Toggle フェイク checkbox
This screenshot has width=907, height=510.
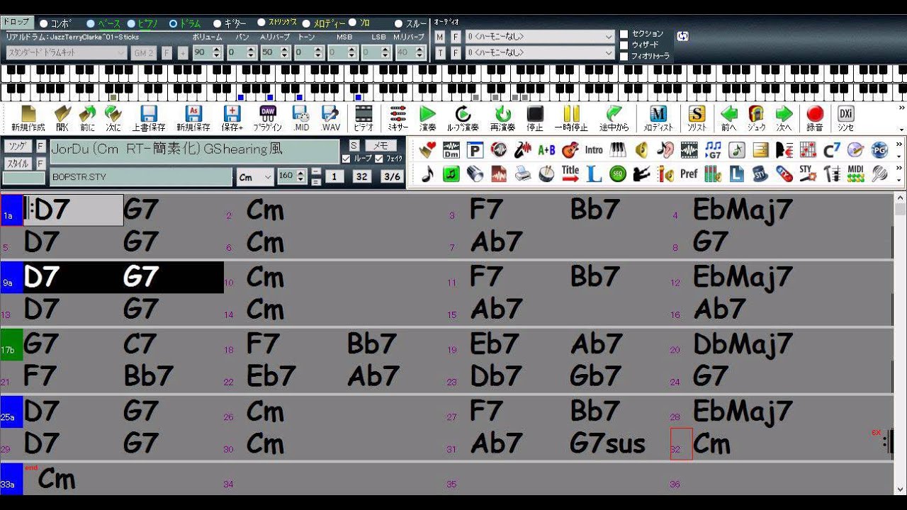coord(379,159)
